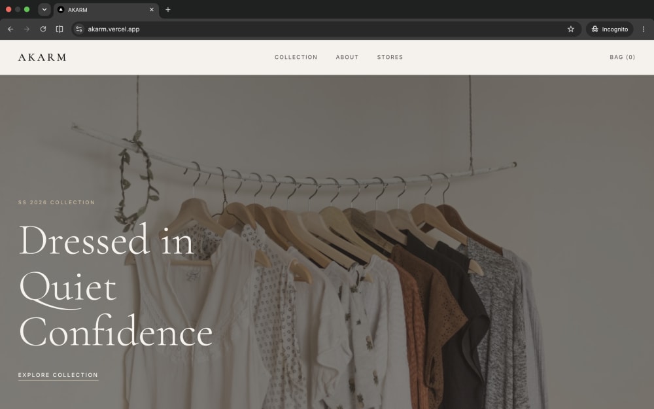Click the EXPLORE COLLECTION link
This screenshot has height=409, width=654.
pos(58,375)
